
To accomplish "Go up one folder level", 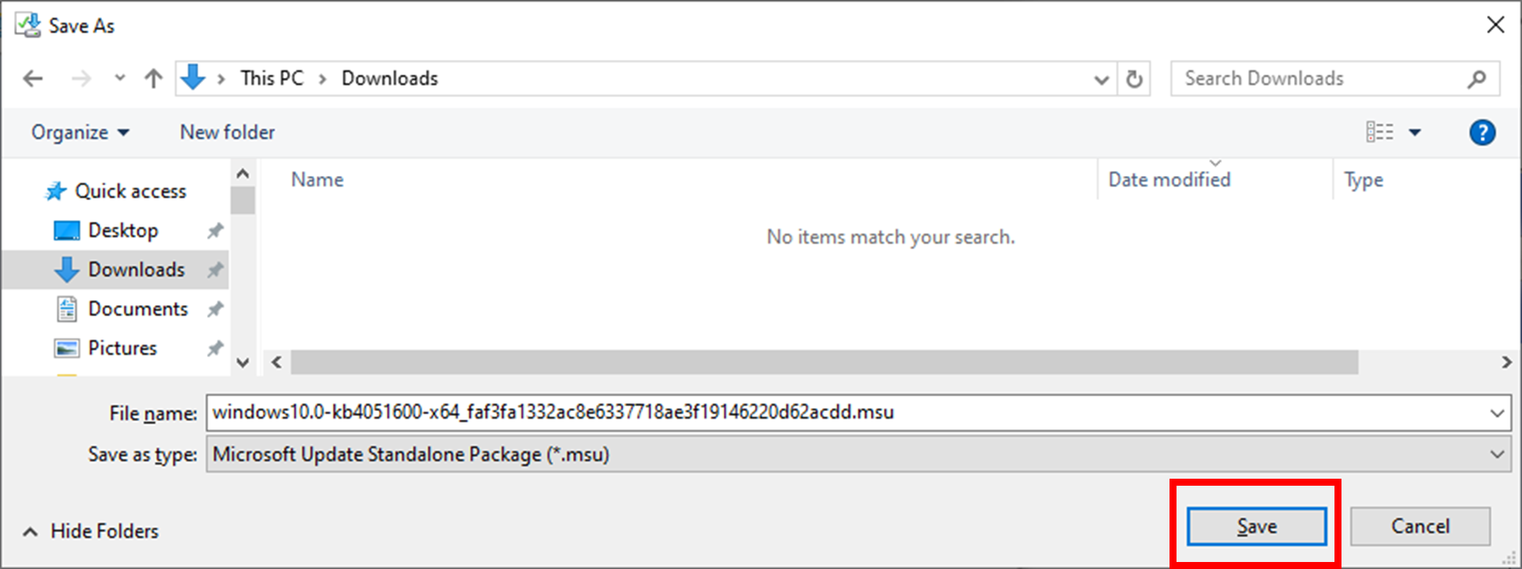I will [x=153, y=79].
